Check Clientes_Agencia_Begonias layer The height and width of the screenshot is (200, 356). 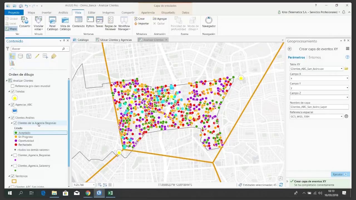pyautogui.click(x=15, y=155)
